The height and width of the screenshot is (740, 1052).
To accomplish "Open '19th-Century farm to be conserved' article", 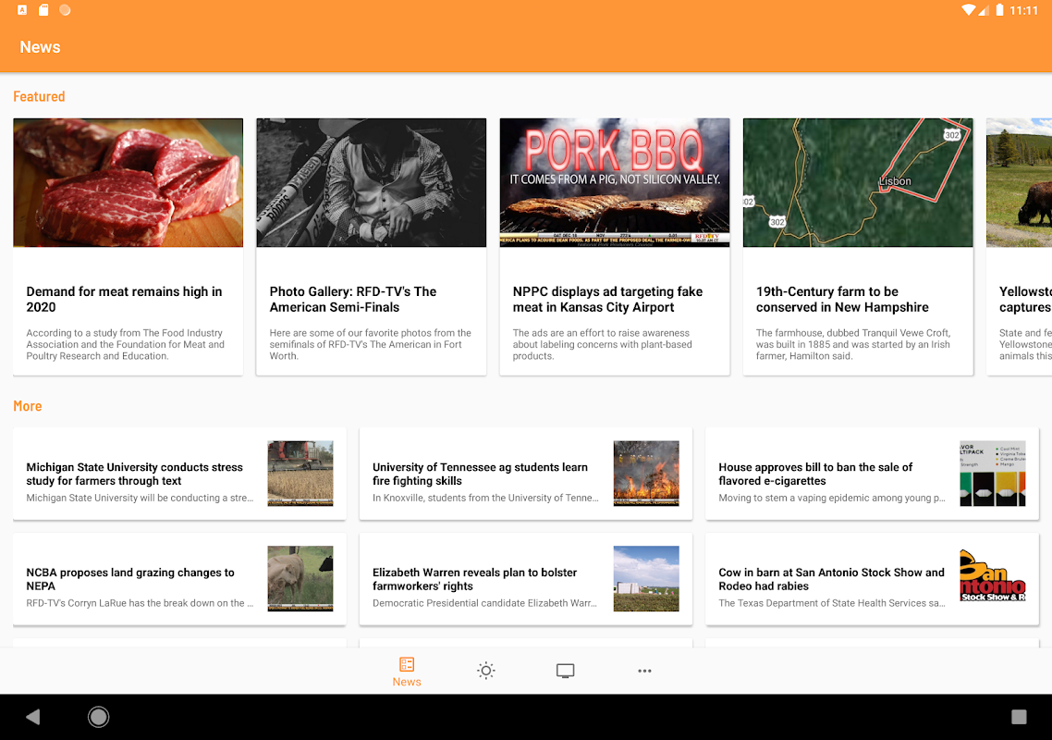I will pos(842,300).
